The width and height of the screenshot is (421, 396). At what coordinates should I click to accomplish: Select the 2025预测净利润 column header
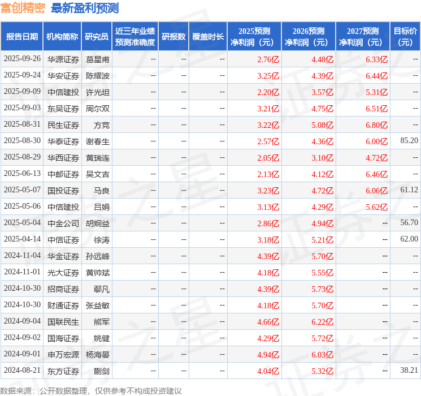tap(254, 37)
